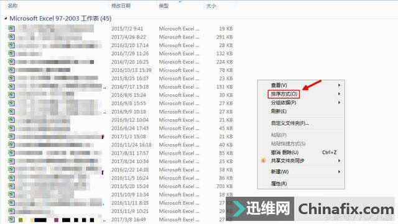Select Excel file icon dated 2013/5/20 15:24
This screenshot has width=398, height=224.
[11, 186]
